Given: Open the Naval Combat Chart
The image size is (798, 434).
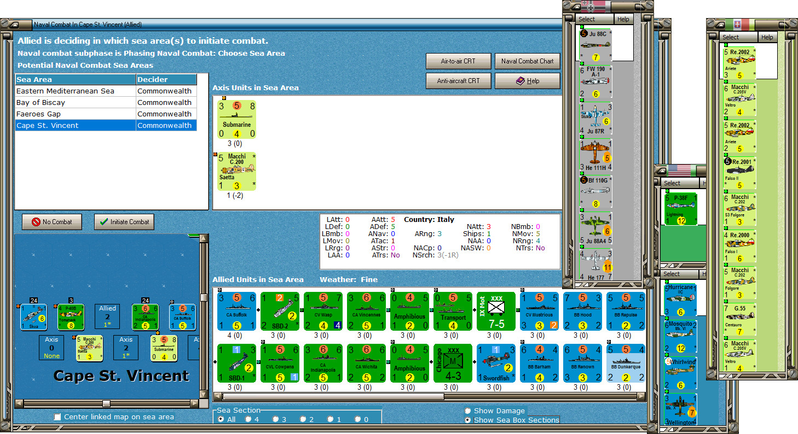Looking at the screenshot, I should click(x=528, y=61).
